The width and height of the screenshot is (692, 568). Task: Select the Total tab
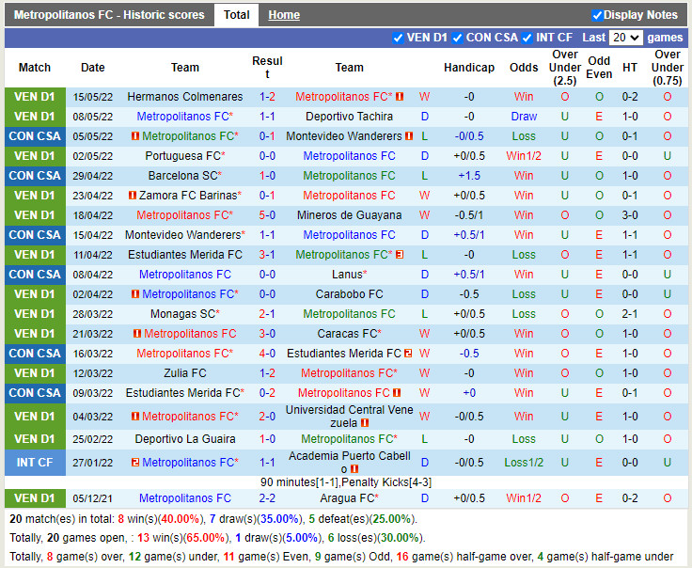click(x=236, y=15)
